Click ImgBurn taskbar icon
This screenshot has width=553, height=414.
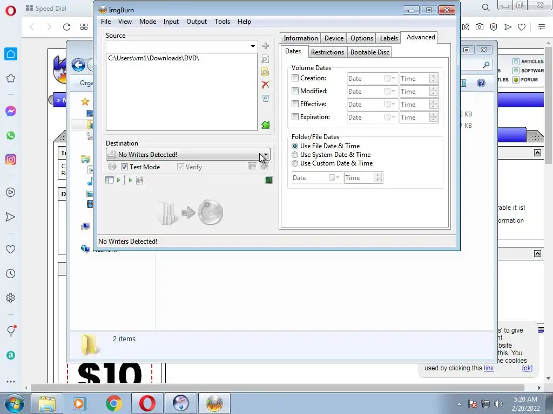point(214,403)
